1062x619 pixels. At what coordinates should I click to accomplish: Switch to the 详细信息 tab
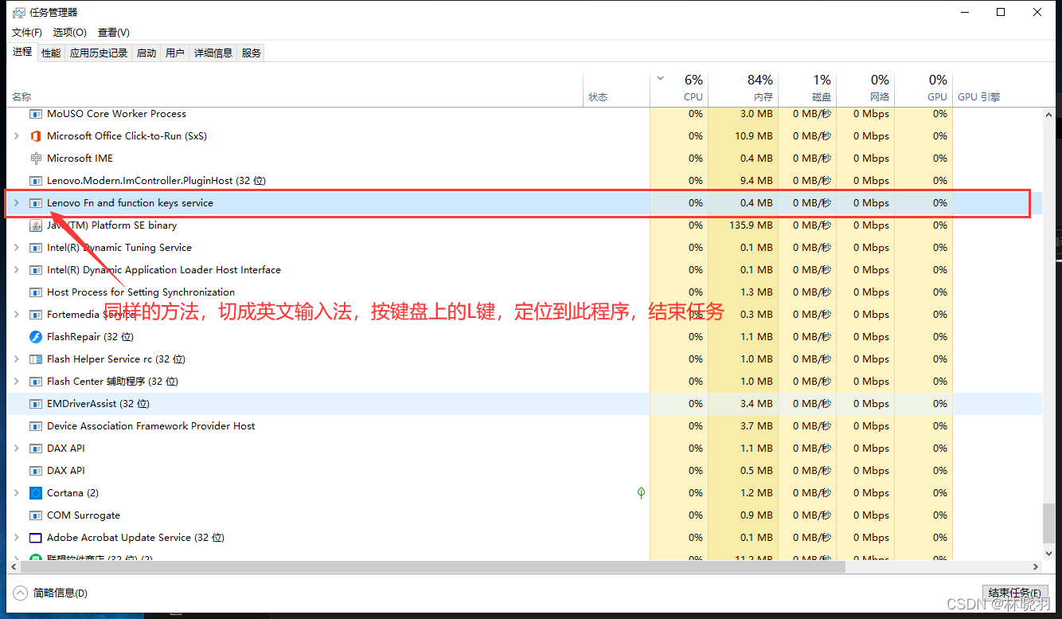[x=213, y=53]
